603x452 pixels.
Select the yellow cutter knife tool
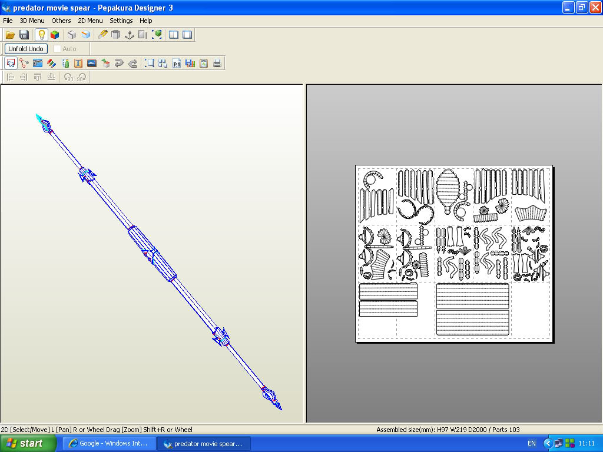[102, 35]
